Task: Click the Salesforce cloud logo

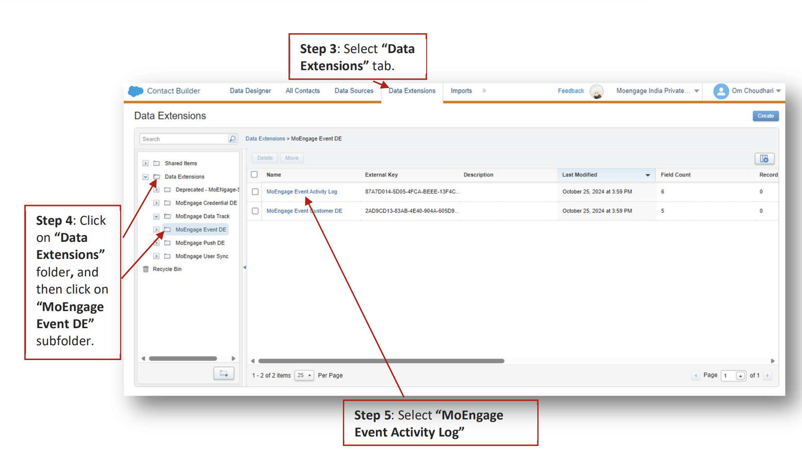Action: (x=135, y=91)
